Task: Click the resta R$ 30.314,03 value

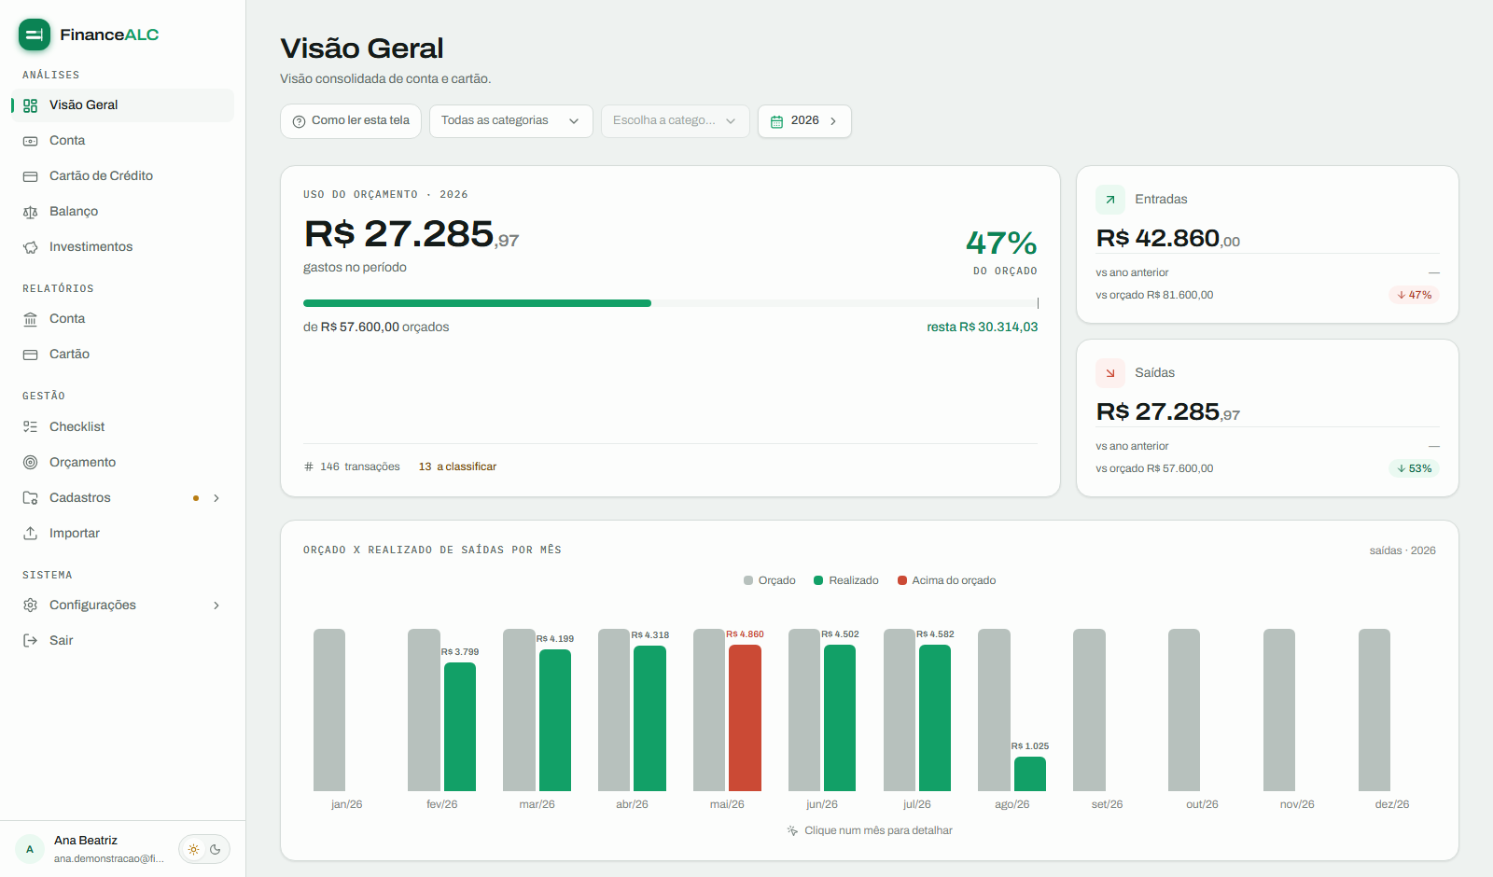Action: click(983, 327)
